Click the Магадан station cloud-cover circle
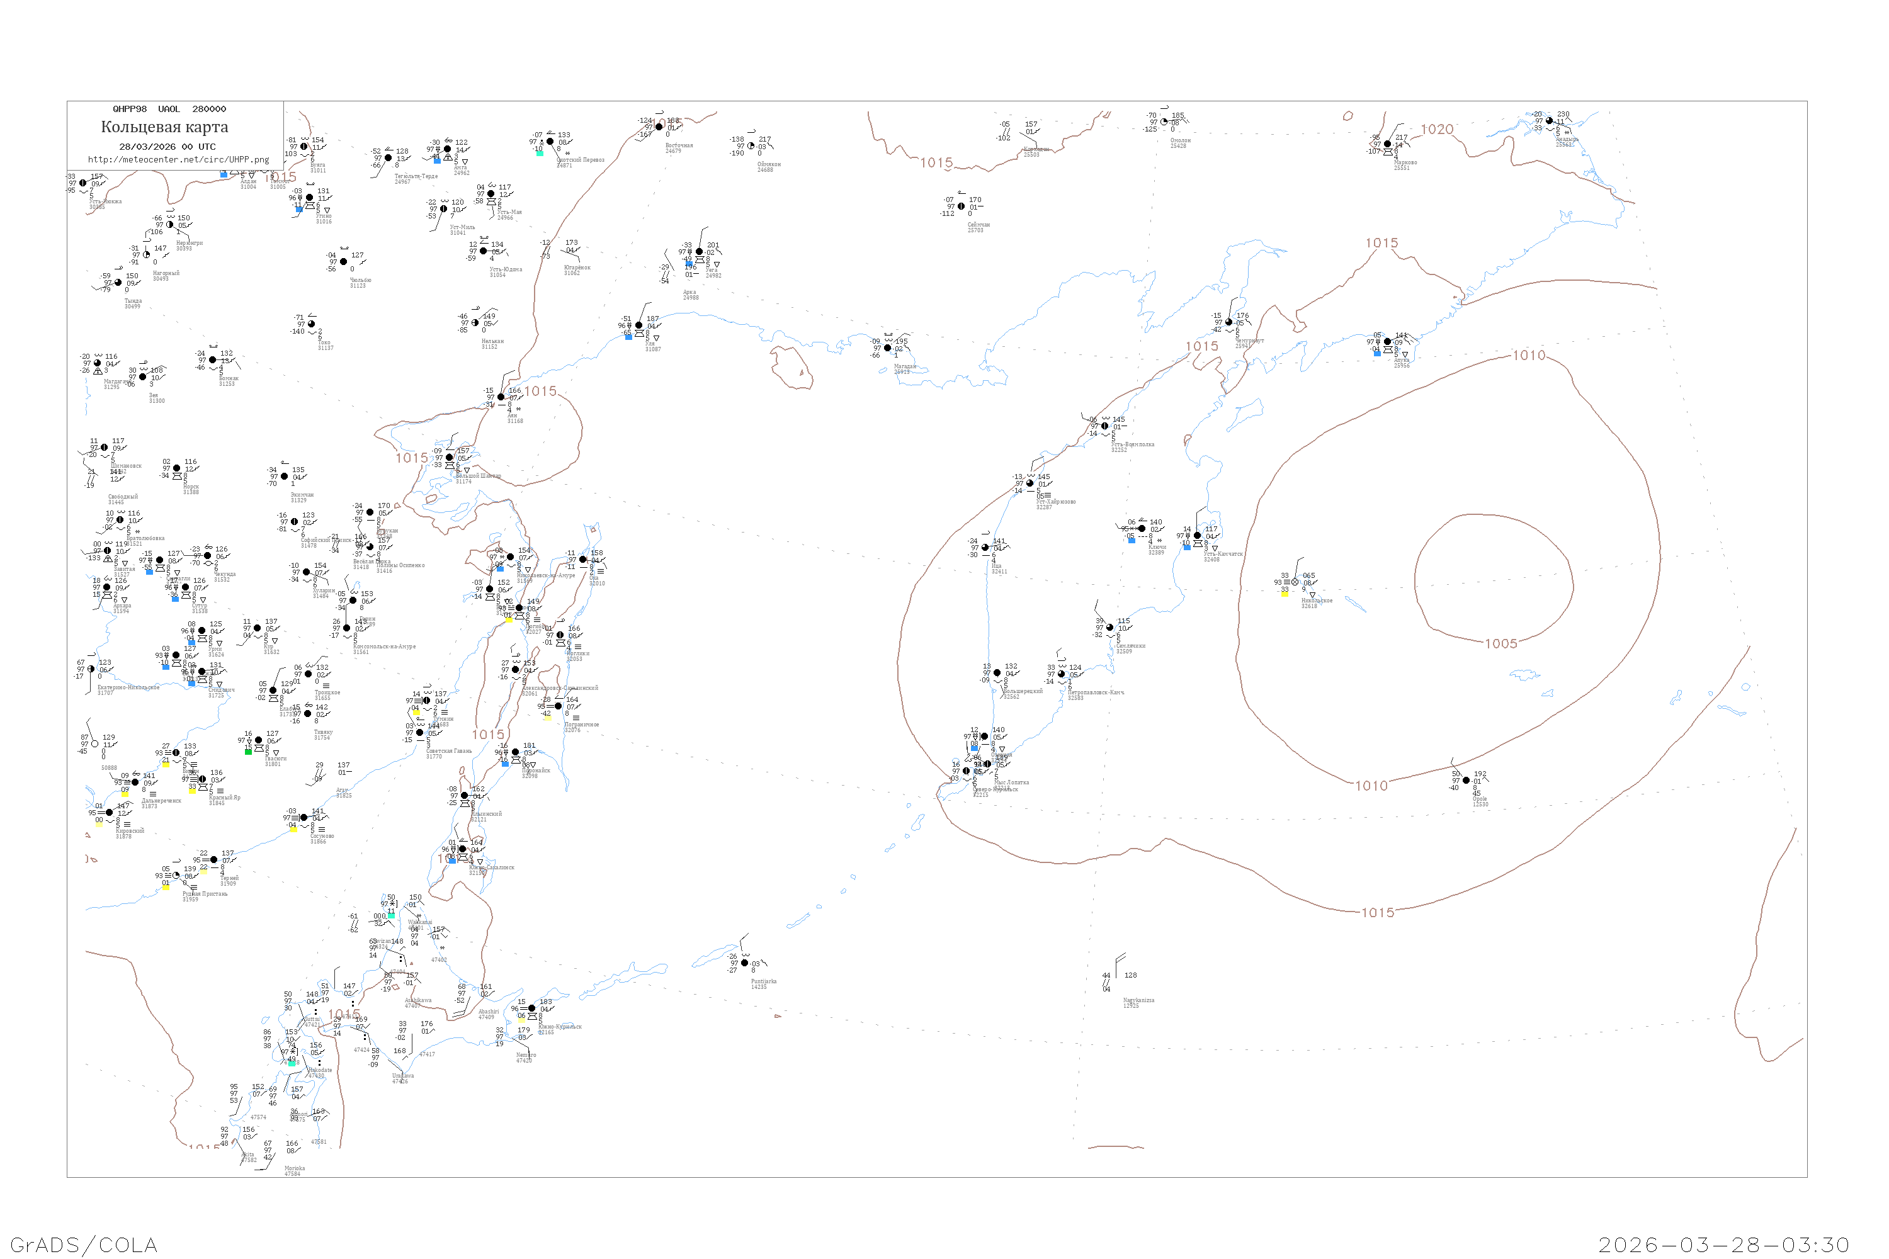The width and height of the screenshot is (1889, 1259). click(887, 347)
